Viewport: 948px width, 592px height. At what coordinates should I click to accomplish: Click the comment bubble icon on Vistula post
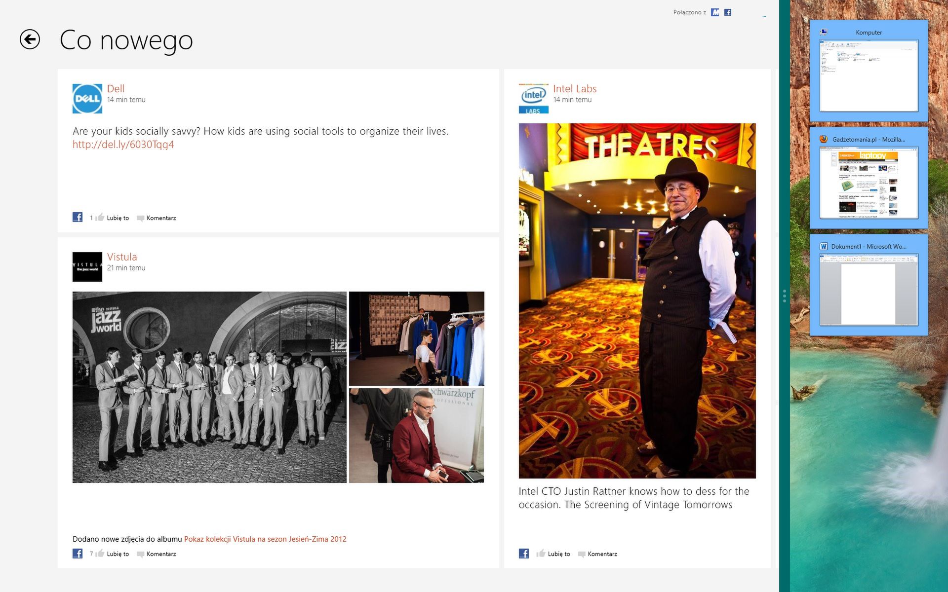coord(140,555)
